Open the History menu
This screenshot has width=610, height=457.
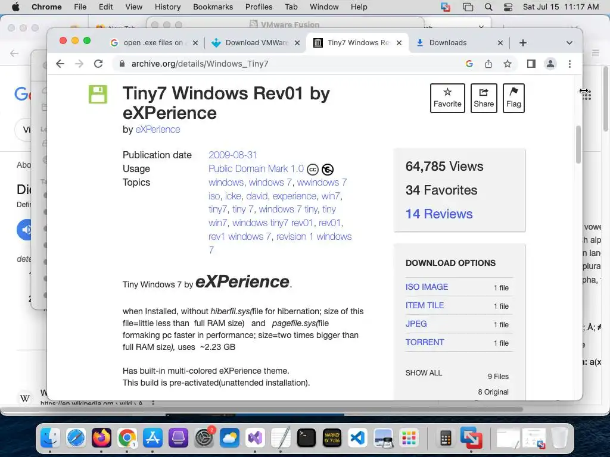point(167,7)
